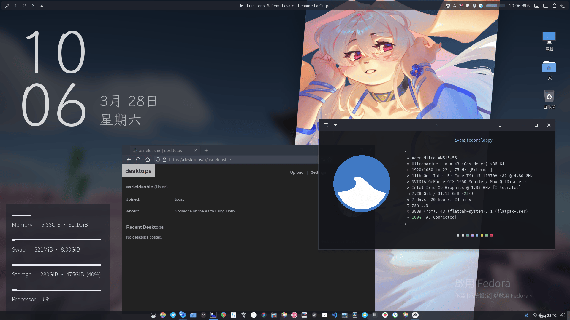The width and height of the screenshot is (570, 320).
Task: Click the Figma icon in dock
Action: click(264, 315)
